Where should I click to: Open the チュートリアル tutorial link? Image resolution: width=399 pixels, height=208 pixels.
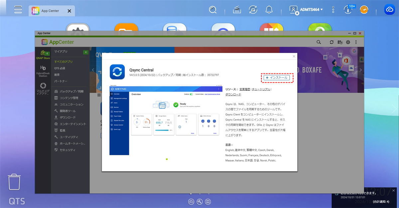coord(261,89)
